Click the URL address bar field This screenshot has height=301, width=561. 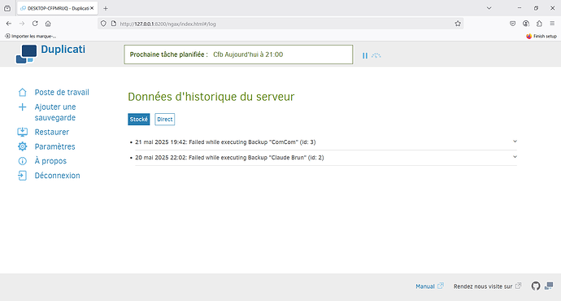point(280,24)
